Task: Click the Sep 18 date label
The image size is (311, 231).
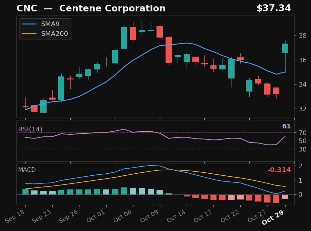Action: click(x=15, y=216)
